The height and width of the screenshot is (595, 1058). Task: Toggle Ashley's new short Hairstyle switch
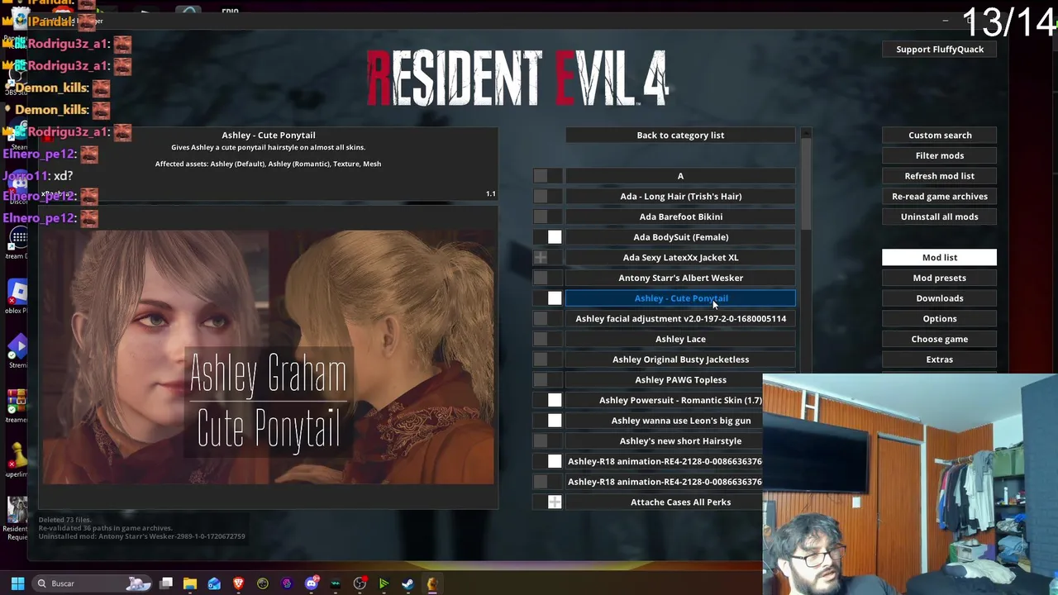(547, 440)
